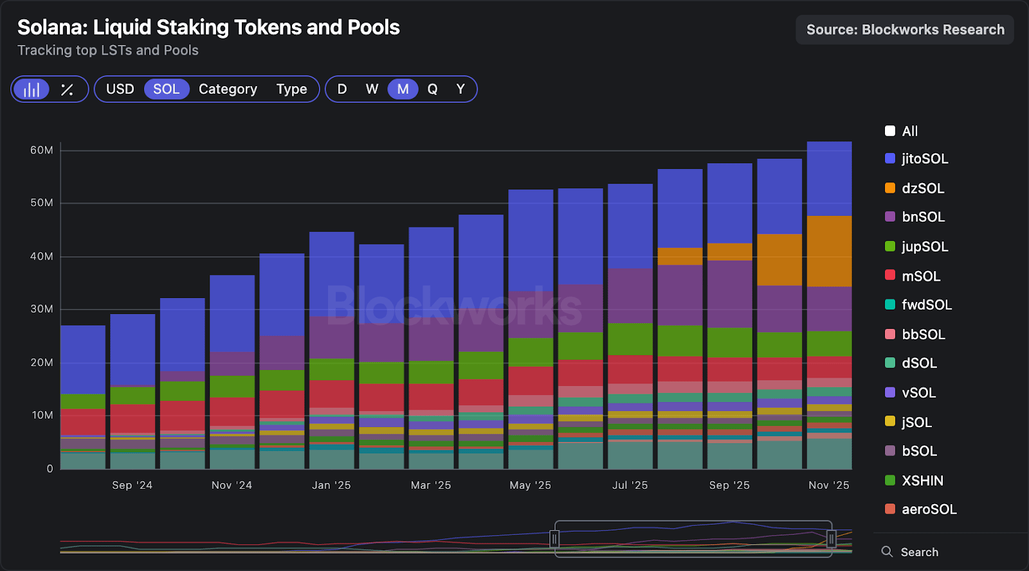Select USD denomination
1029x571 pixels.
[x=120, y=89]
